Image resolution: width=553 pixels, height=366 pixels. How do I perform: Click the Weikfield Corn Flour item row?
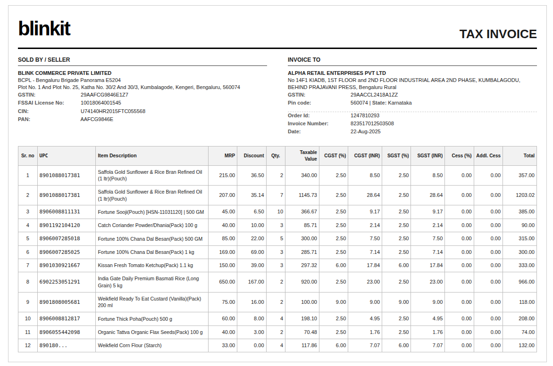coord(129,345)
